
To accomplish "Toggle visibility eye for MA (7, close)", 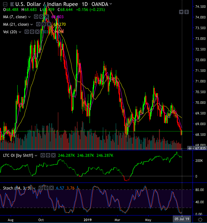I will pyautogui.click(x=36, y=17).
